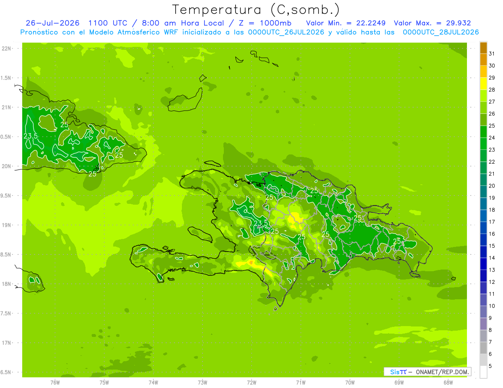Viewport: 503px width, 388px height.
Task: Click the colorbar value label "29"
Action: click(492, 78)
